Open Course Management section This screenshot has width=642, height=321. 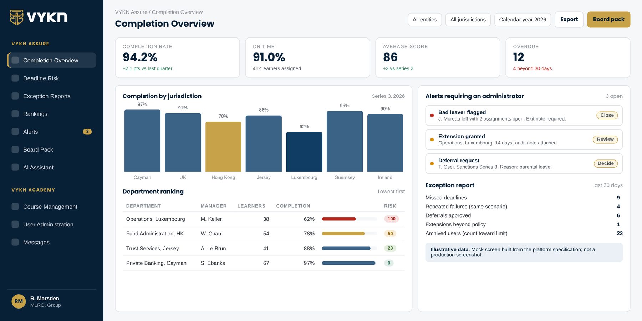click(x=52, y=207)
